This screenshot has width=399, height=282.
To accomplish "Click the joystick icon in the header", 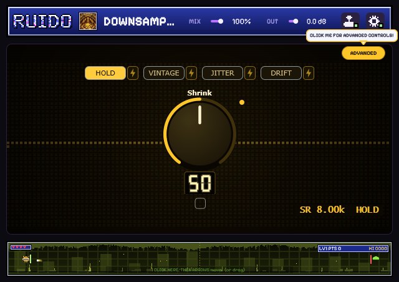I will point(350,21).
